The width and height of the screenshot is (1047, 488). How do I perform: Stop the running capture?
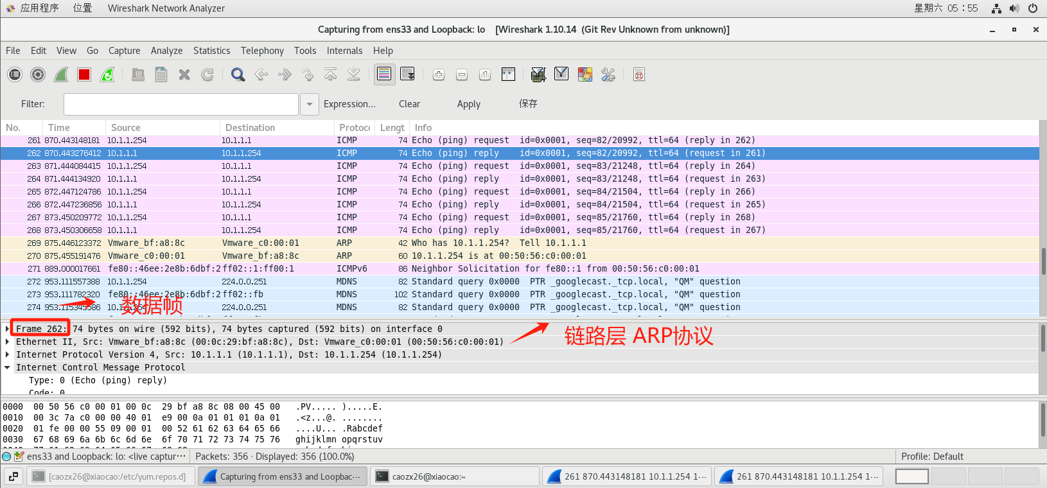(x=84, y=74)
